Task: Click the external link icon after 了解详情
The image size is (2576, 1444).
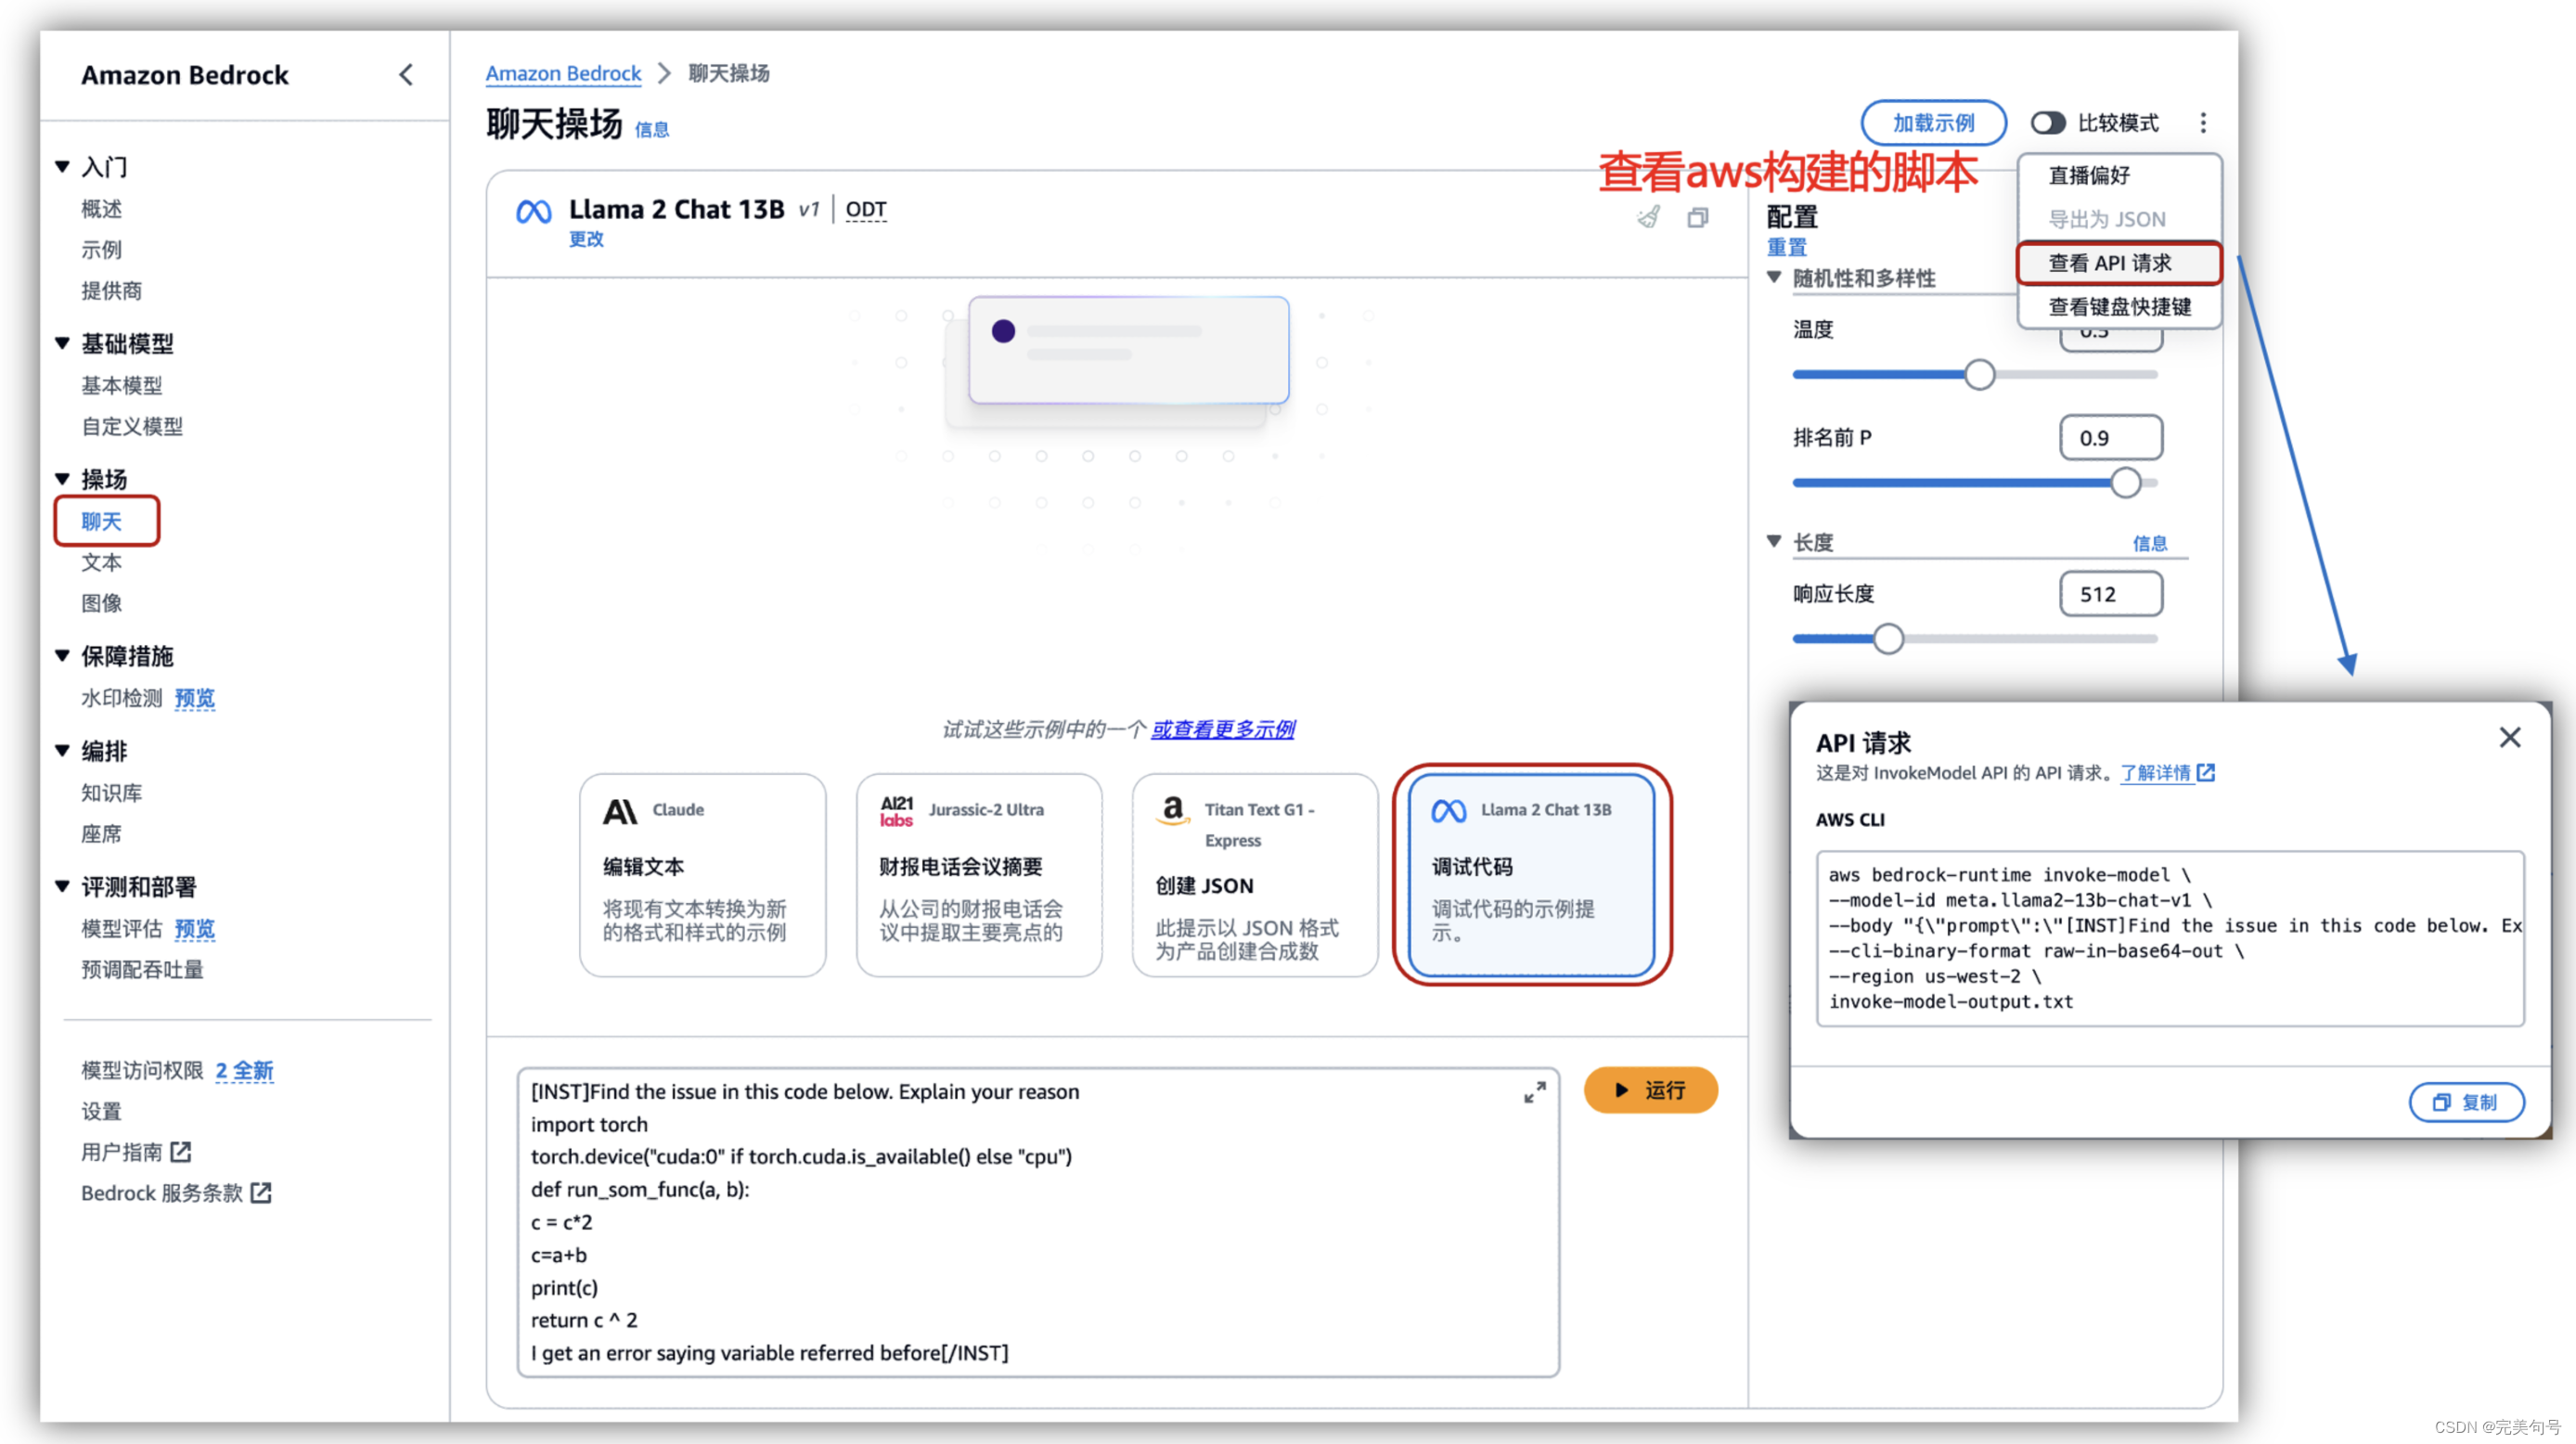Action: coord(2205,773)
